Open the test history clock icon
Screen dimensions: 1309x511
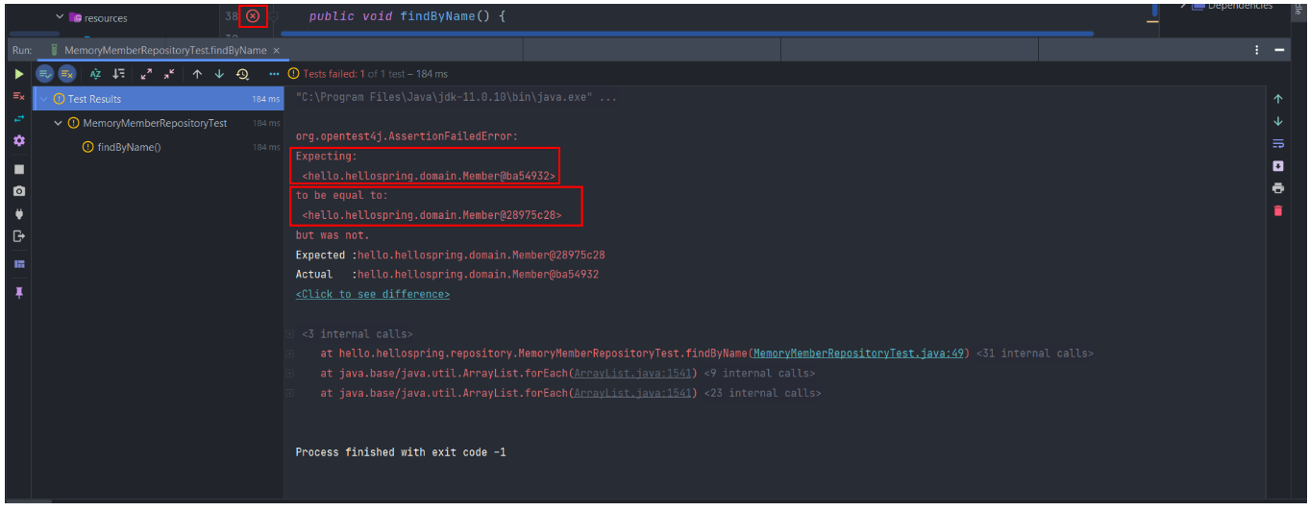point(242,74)
